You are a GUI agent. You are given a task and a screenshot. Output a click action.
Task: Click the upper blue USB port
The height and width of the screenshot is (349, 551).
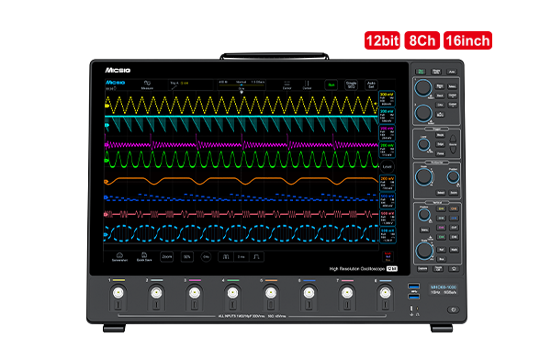[414, 287]
